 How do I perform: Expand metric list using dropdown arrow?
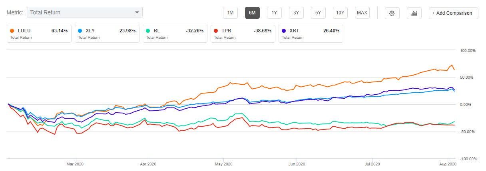(137, 12)
